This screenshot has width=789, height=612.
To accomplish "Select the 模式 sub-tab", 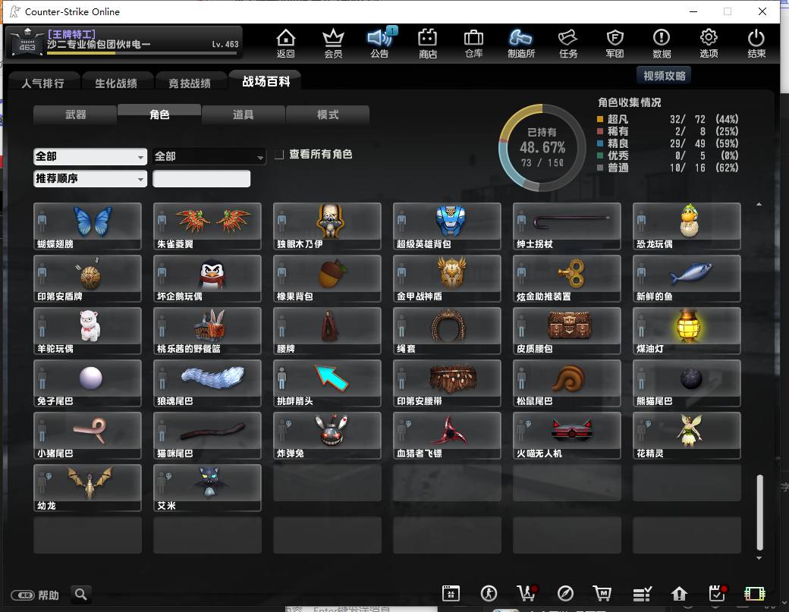I will point(328,115).
